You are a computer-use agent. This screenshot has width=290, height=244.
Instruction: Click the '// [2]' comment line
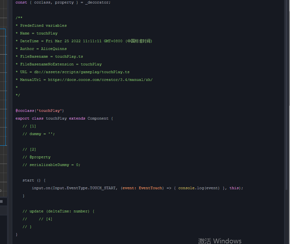pyautogui.click(x=29, y=150)
